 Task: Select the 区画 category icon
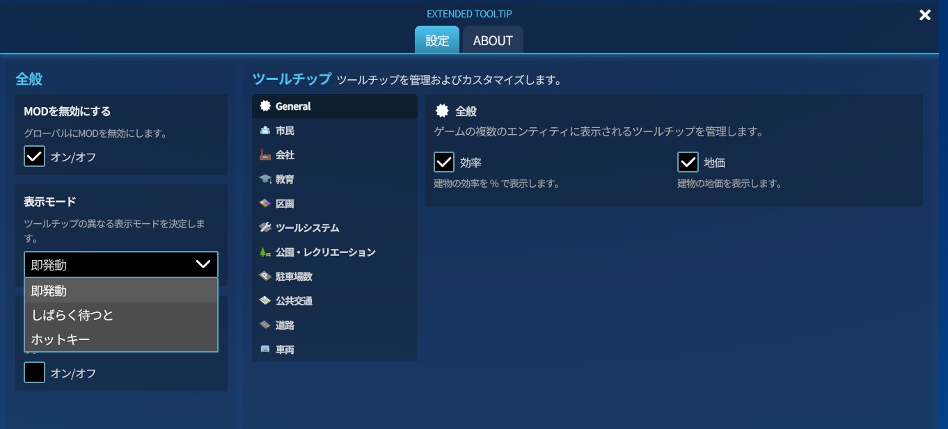click(265, 203)
